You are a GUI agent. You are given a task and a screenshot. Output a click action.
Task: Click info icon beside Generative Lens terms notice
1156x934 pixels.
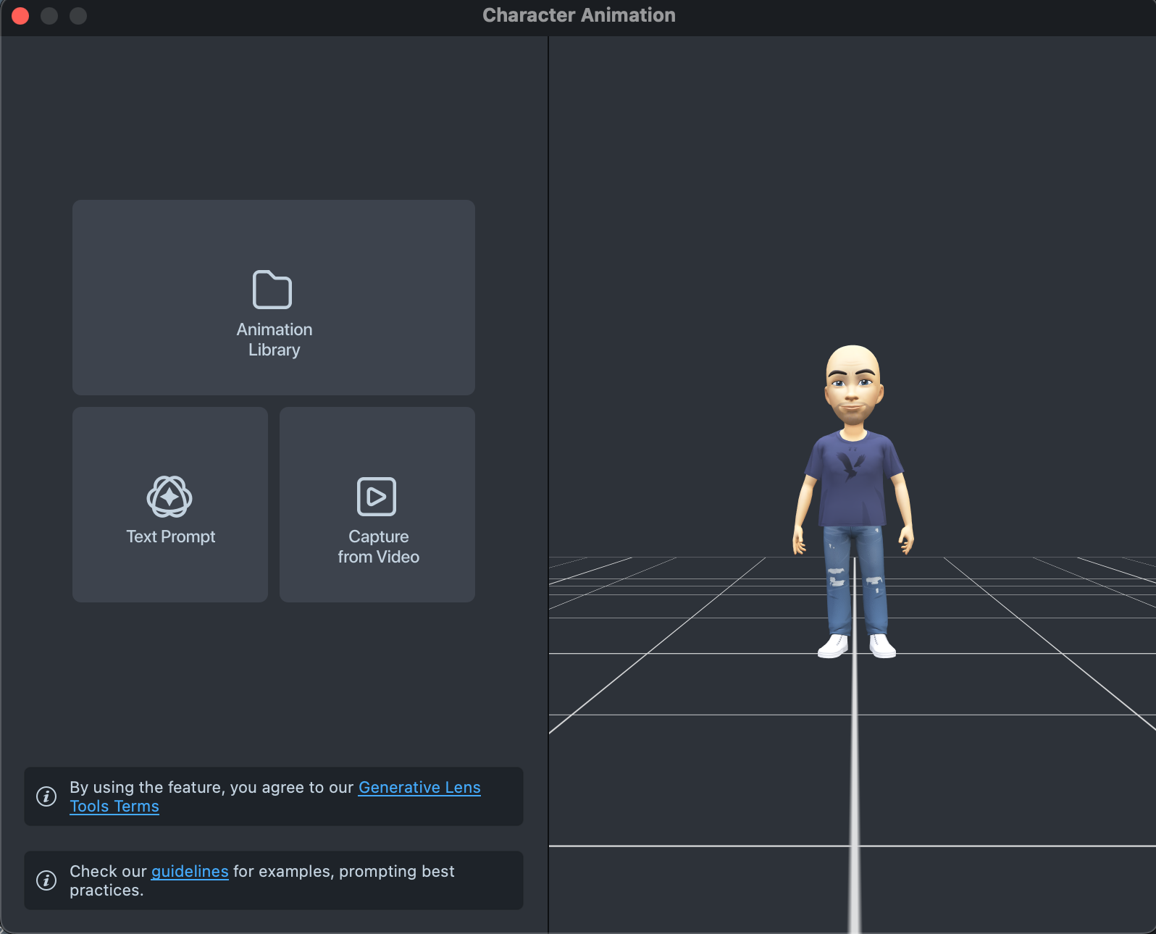pos(46,796)
